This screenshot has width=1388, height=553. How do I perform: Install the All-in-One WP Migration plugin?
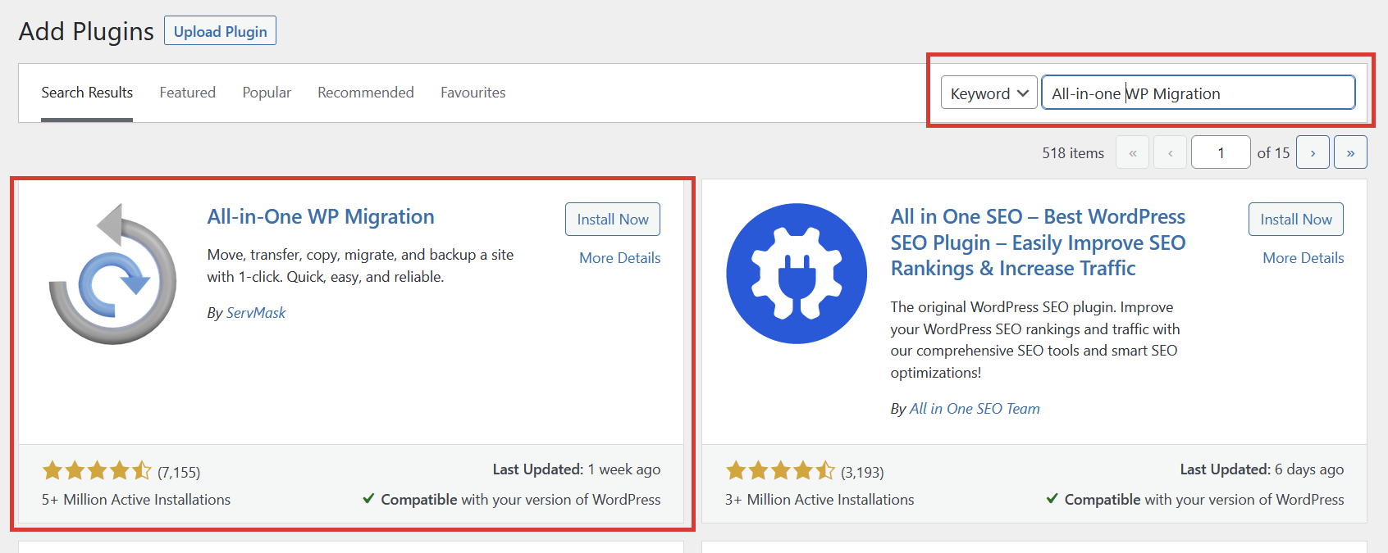pyautogui.click(x=613, y=220)
